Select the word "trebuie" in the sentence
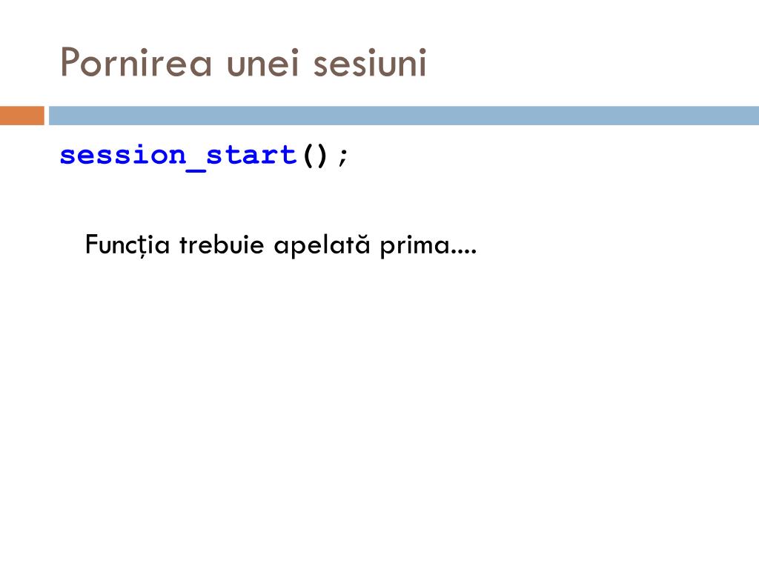The image size is (759, 569). [x=222, y=244]
